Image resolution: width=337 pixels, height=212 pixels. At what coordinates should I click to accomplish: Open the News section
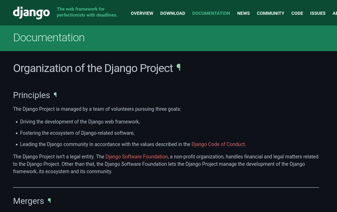(243, 13)
